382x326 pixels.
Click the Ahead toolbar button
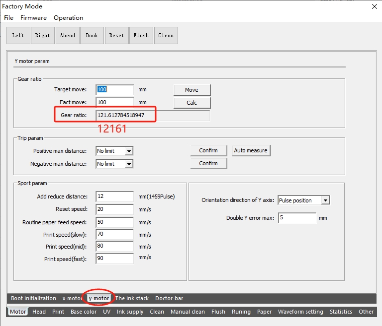point(68,35)
